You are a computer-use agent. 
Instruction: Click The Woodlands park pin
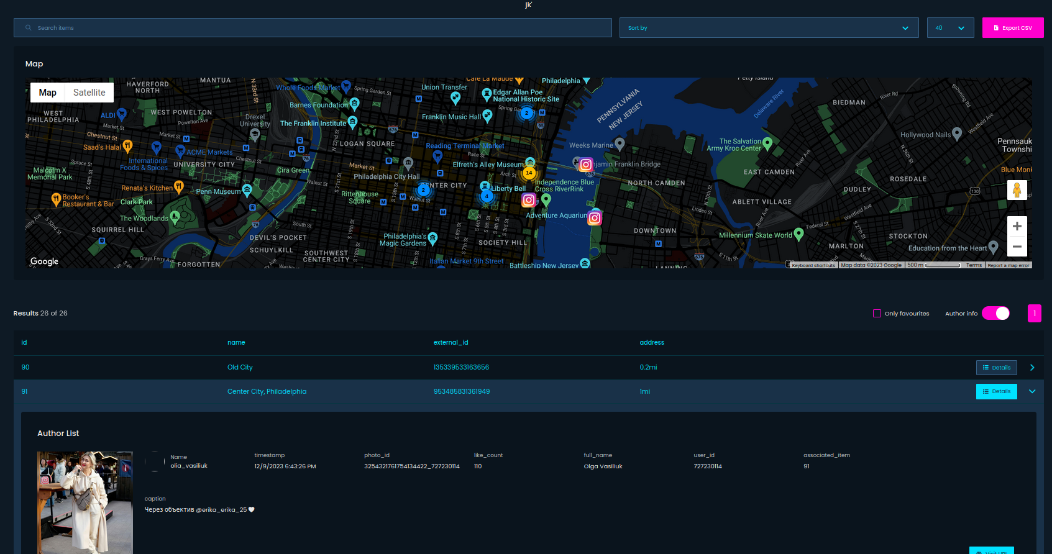tap(175, 217)
